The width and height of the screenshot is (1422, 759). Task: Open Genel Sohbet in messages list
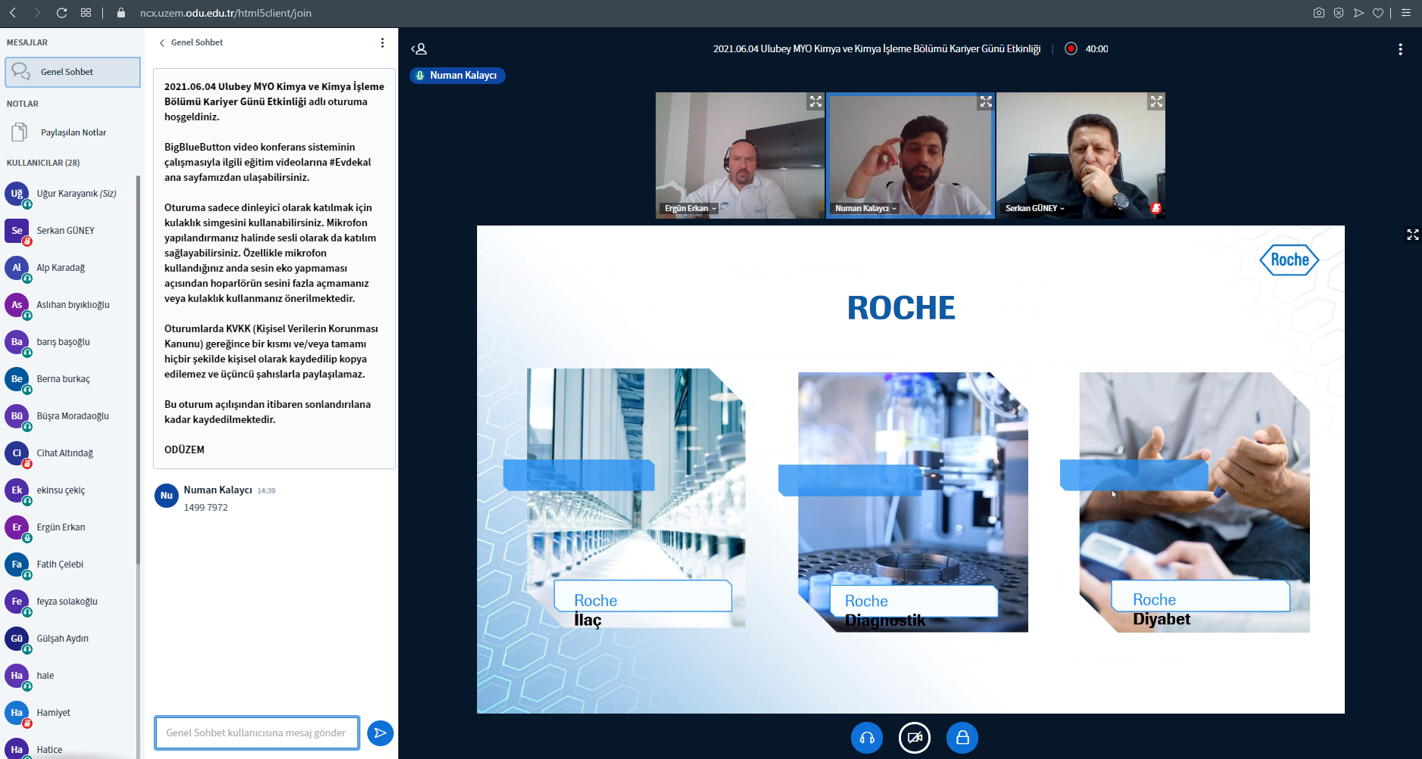73,72
